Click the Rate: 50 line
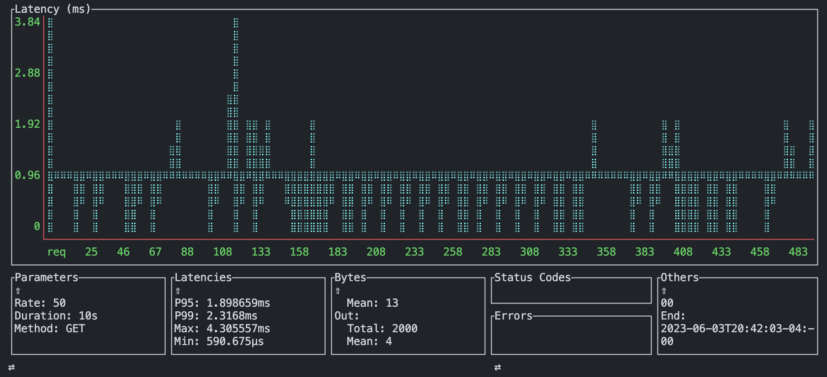The height and width of the screenshot is (377, 827). [x=40, y=303]
